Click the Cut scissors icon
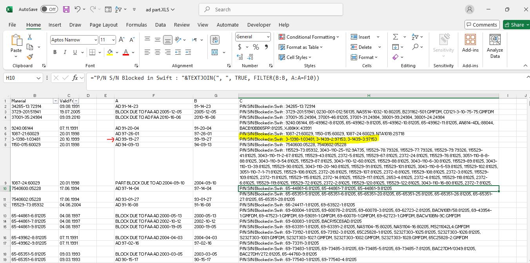 [30, 37]
